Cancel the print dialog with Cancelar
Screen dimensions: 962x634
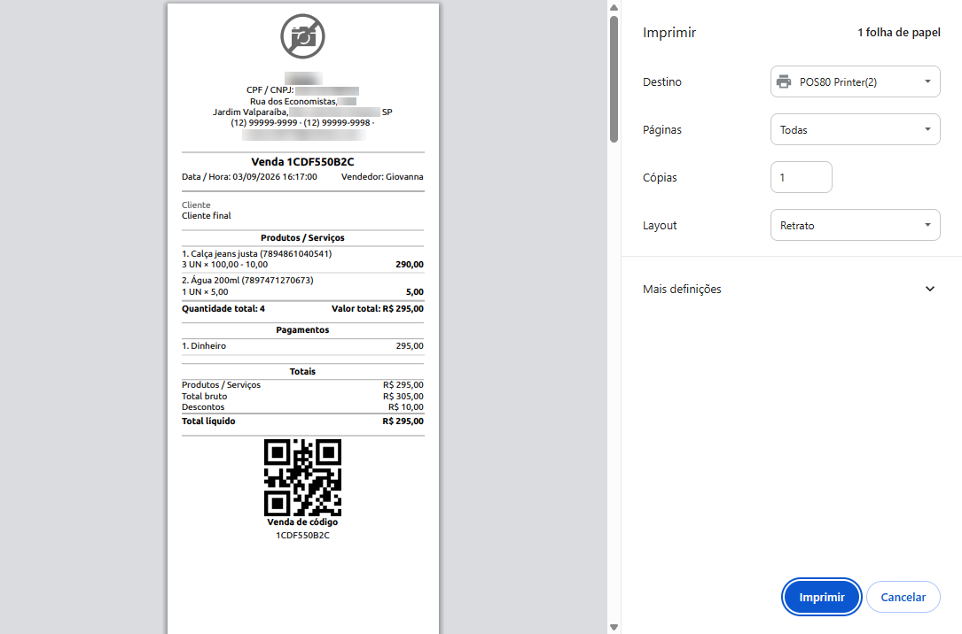(x=903, y=597)
